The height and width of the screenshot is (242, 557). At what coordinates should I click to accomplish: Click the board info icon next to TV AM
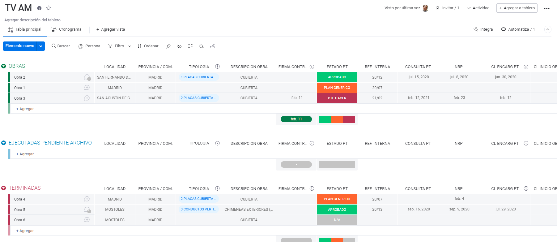point(39,8)
